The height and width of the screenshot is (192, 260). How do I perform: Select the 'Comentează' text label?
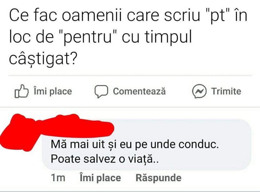coord(139,91)
